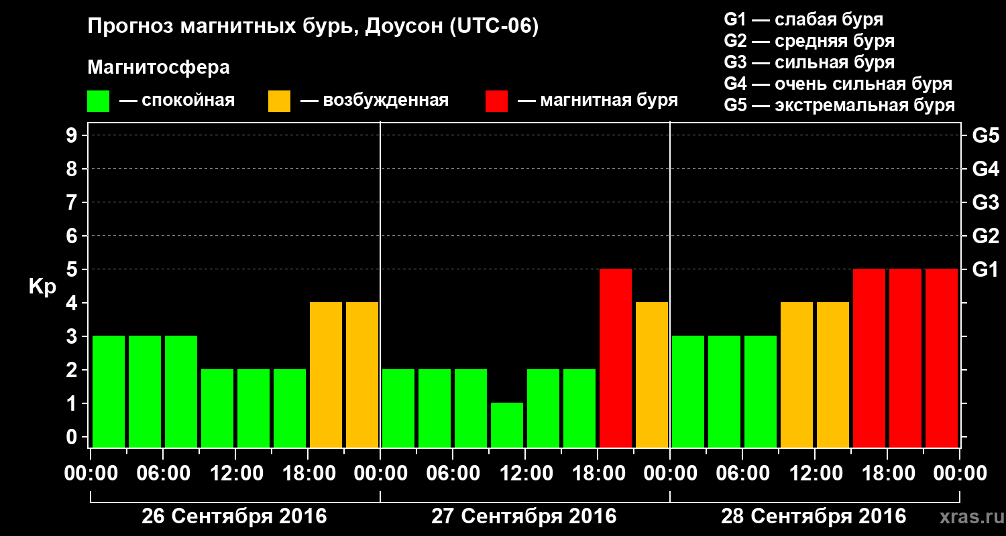1006x536 pixels.
Task: Click the 12:00–15:00 orange bar on 28 September
Action: coord(833,375)
